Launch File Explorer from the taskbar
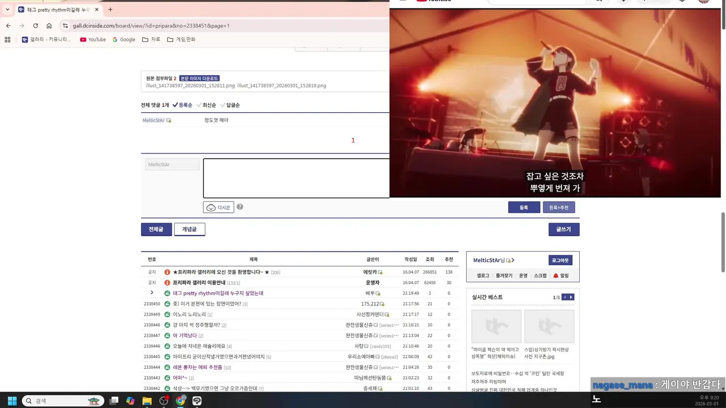Screen dimensions: 726x408 click(147, 401)
